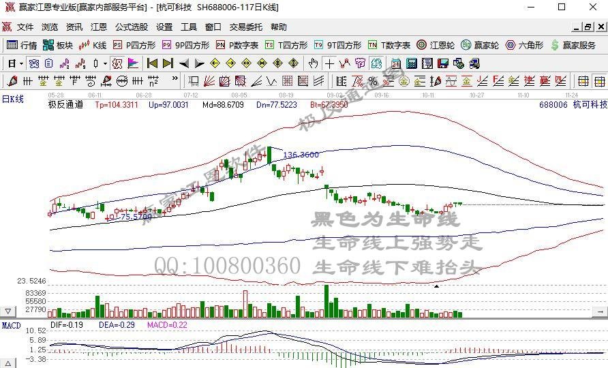
Task: Open the 板块 sector view
Action: (x=58, y=46)
